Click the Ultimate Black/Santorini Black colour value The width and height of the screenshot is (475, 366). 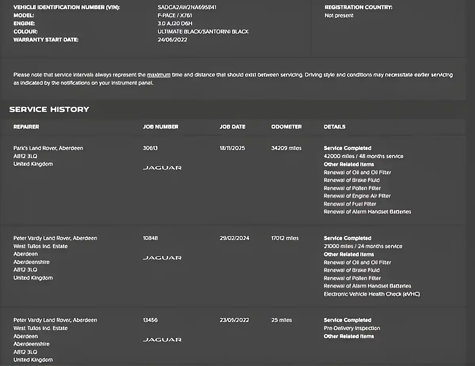point(203,32)
